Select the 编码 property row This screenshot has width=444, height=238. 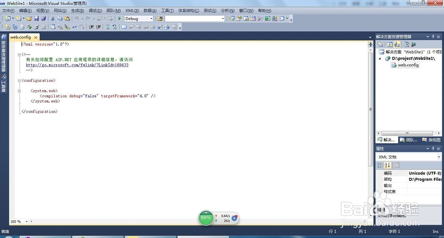click(408, 173)
